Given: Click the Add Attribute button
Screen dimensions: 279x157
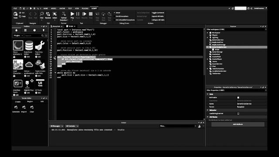Looking at the screenshot, I should (x=238, y=124).
